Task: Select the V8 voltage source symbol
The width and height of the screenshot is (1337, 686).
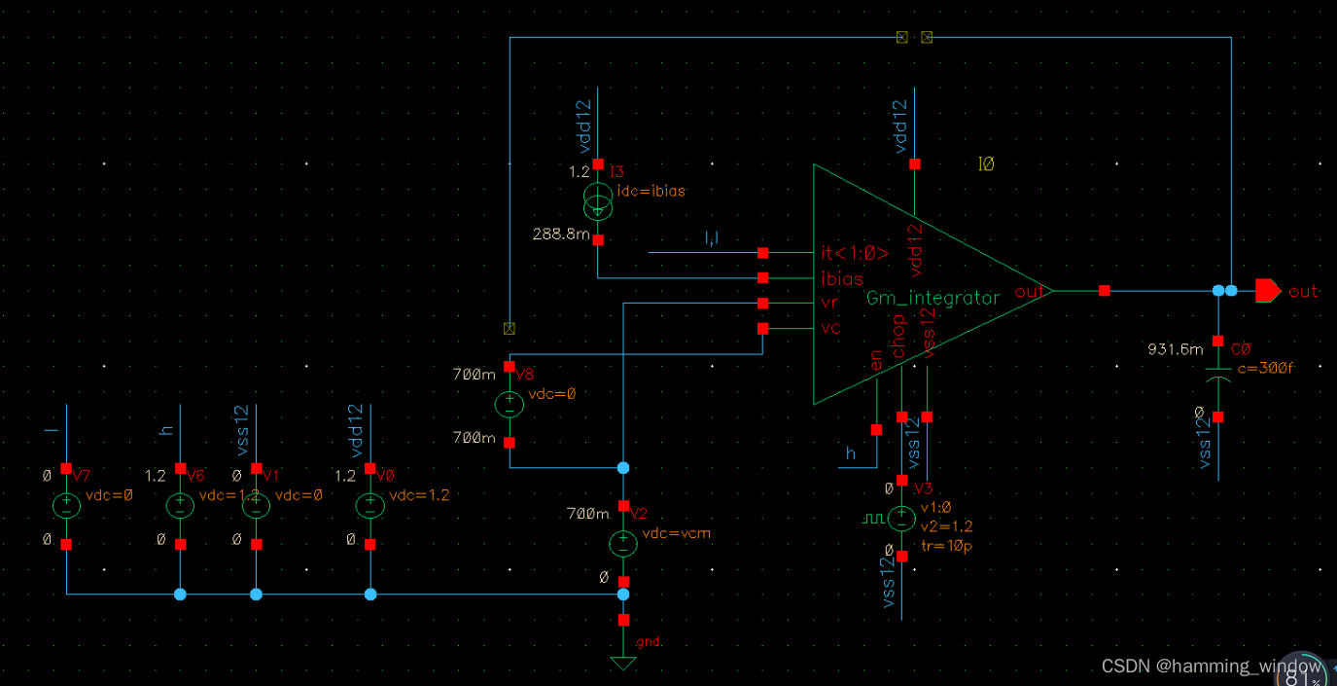Action: click(x=509, y=405)
